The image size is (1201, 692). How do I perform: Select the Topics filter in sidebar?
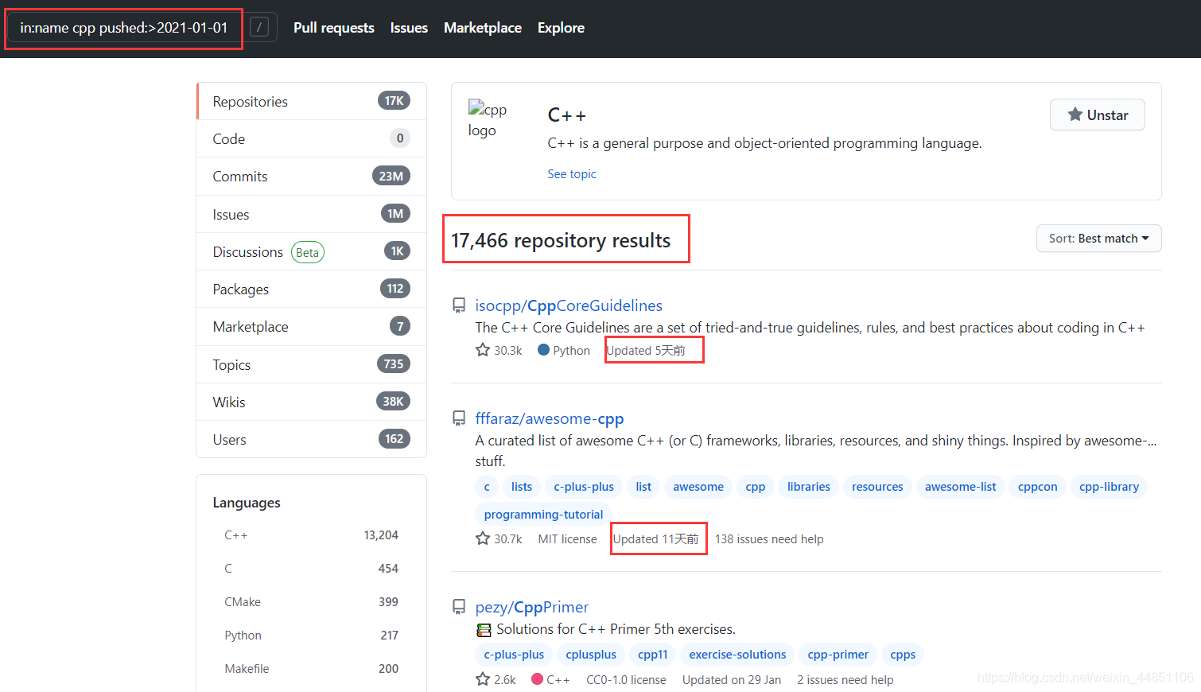tap(312, 364)
